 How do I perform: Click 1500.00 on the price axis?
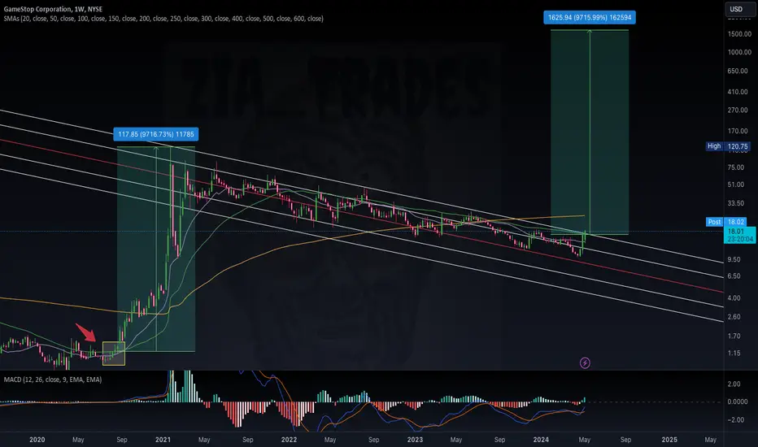coord(739,34)
